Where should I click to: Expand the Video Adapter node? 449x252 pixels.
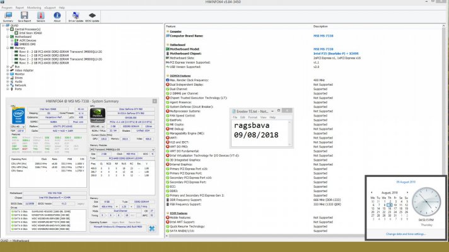(x=8, y=71)
